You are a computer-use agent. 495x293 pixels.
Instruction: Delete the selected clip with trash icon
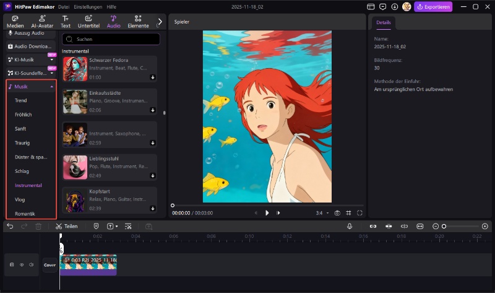pos(38,226)
